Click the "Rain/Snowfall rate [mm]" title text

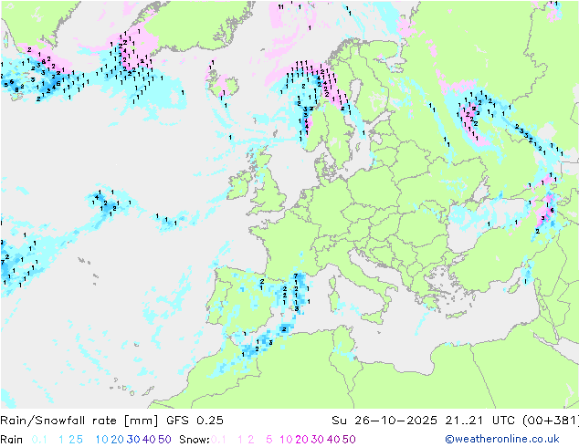[x=79, y=421]
